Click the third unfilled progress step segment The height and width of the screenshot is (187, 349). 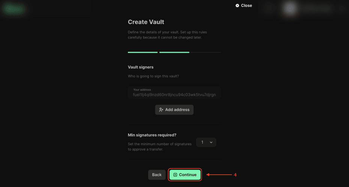[205, 52]
